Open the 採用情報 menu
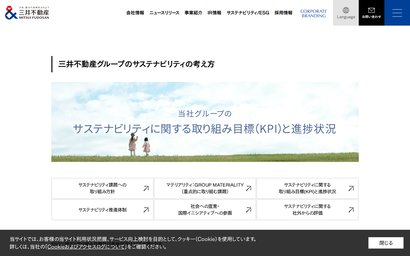 (283, 13)
